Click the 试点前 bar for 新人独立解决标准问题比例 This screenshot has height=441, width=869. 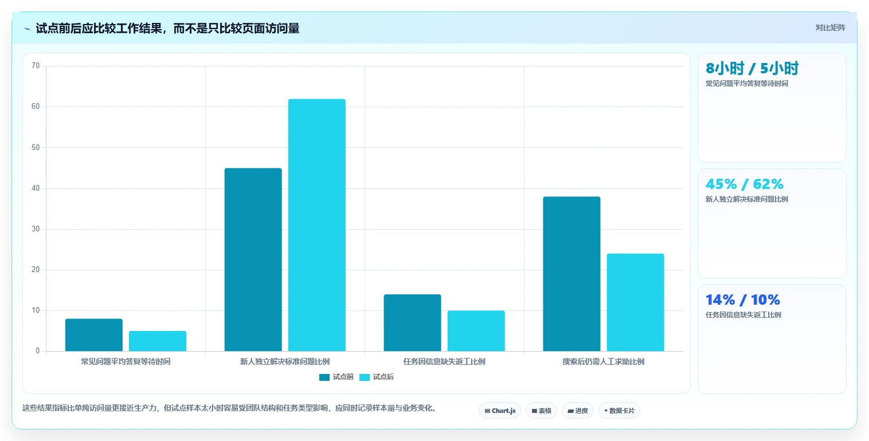tap(253, 259)
